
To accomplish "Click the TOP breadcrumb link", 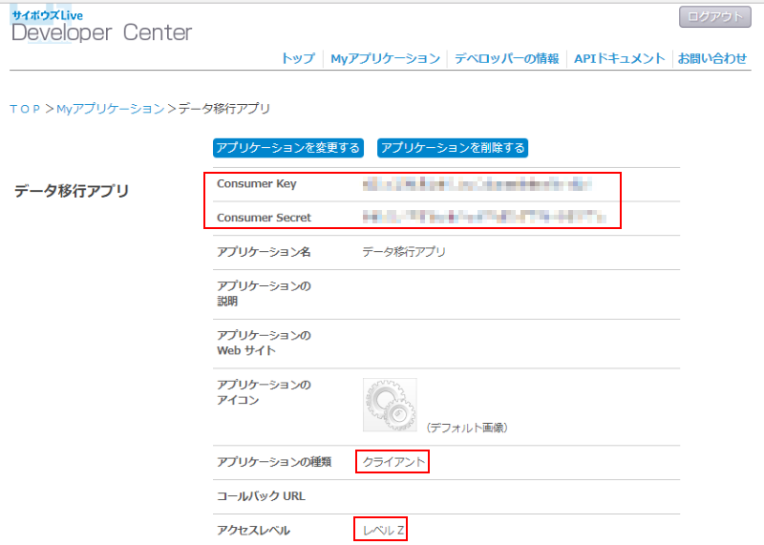I will click(x=25, y=109).
